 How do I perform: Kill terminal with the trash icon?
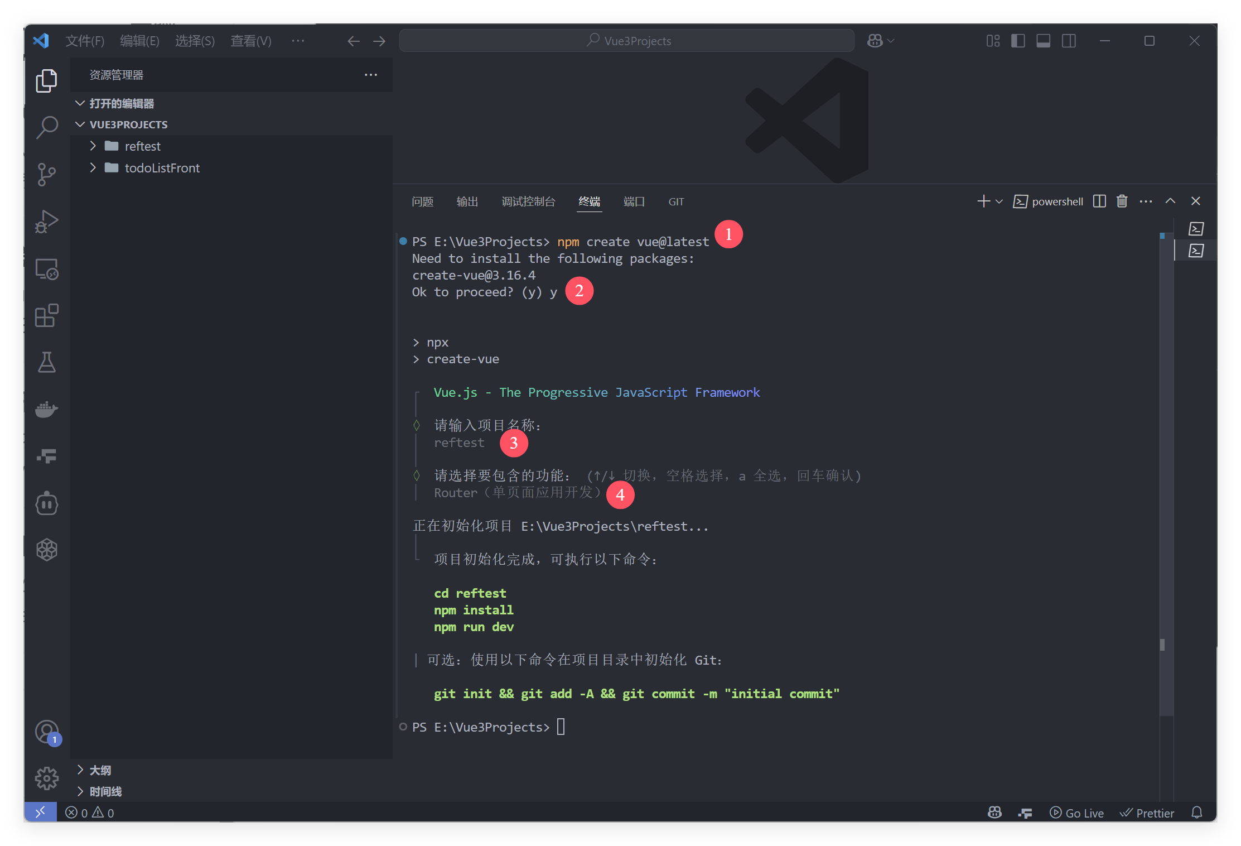point(1122,201)
